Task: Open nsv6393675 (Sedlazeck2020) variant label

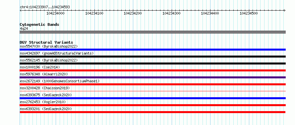Action: 46,95
